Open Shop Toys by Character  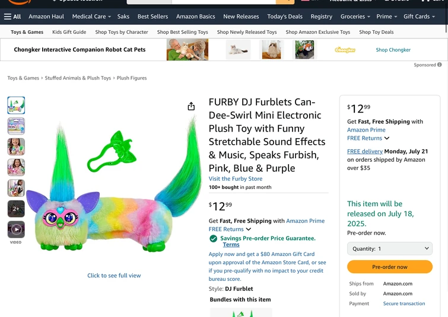pos(122,32)
